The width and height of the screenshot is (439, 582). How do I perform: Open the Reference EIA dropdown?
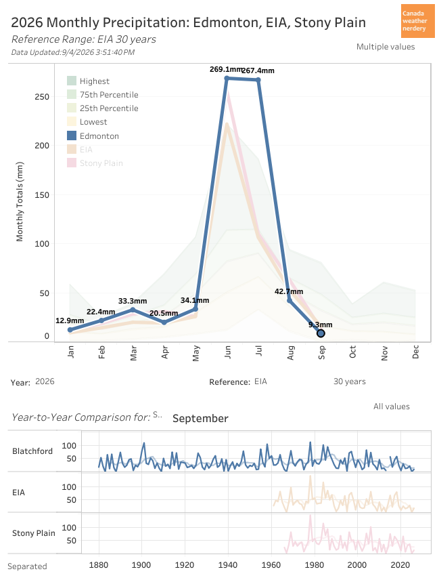[260, 381]
